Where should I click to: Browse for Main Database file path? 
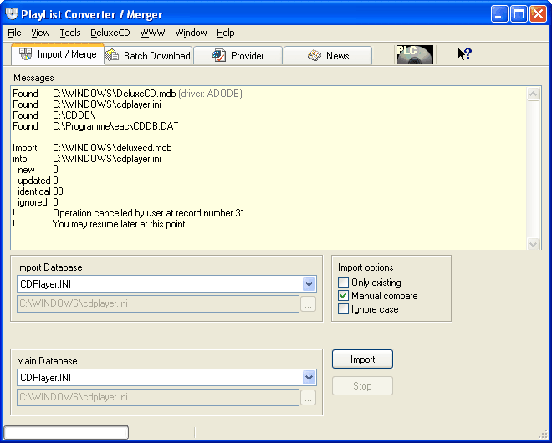coord(309,398)
